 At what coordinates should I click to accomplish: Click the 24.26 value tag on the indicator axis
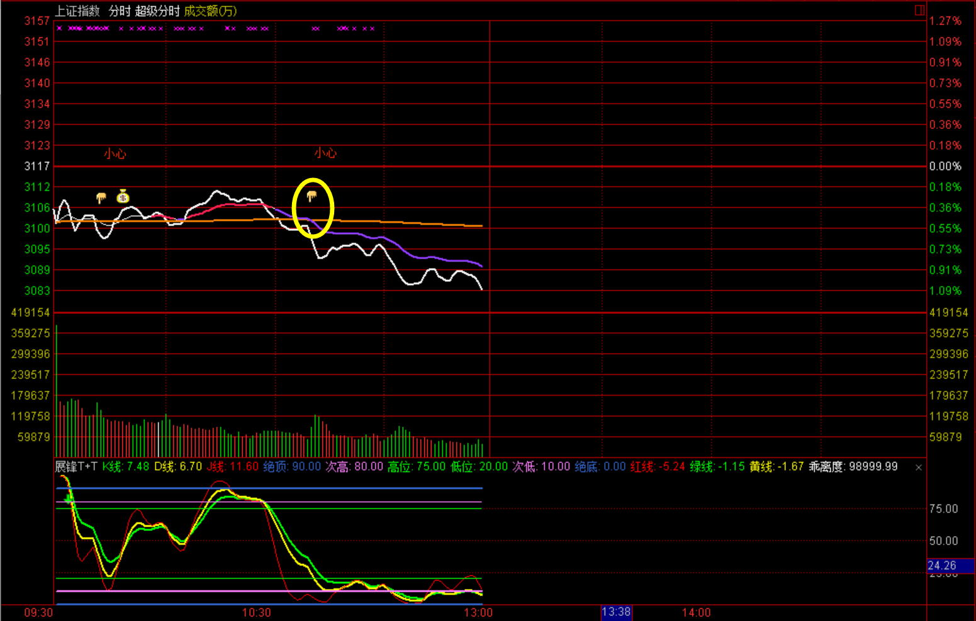tap(951, 566)
